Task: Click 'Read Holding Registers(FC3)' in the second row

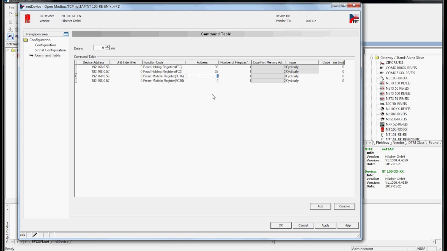Action: [163, 71]
